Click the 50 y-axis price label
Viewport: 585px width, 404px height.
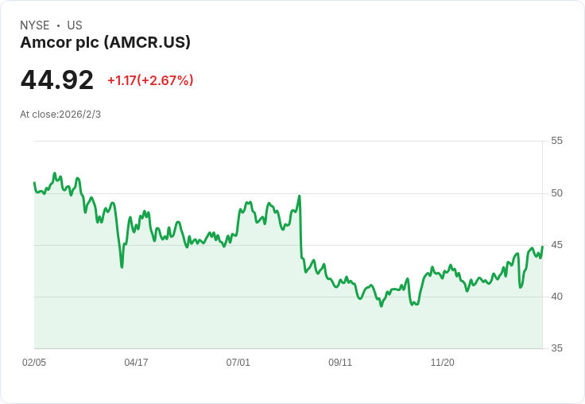(x=556, y=193)
